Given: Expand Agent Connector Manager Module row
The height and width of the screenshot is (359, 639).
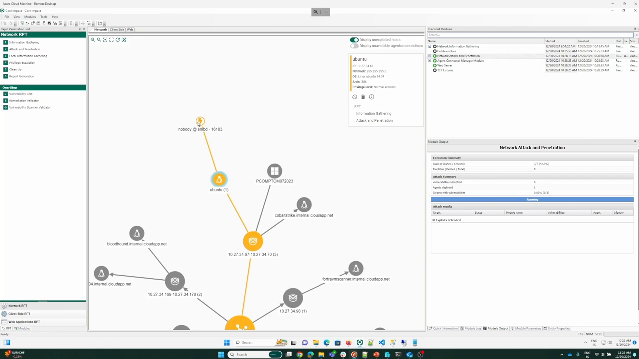Looking at the screenshot, I should coord(430,61).
